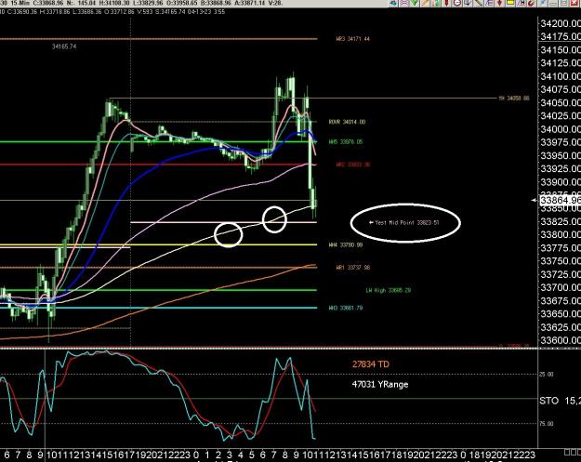Click the Yest Mid Point 33823.51 label
This screenshot has height=462, width=581.
tap(404, 223)
